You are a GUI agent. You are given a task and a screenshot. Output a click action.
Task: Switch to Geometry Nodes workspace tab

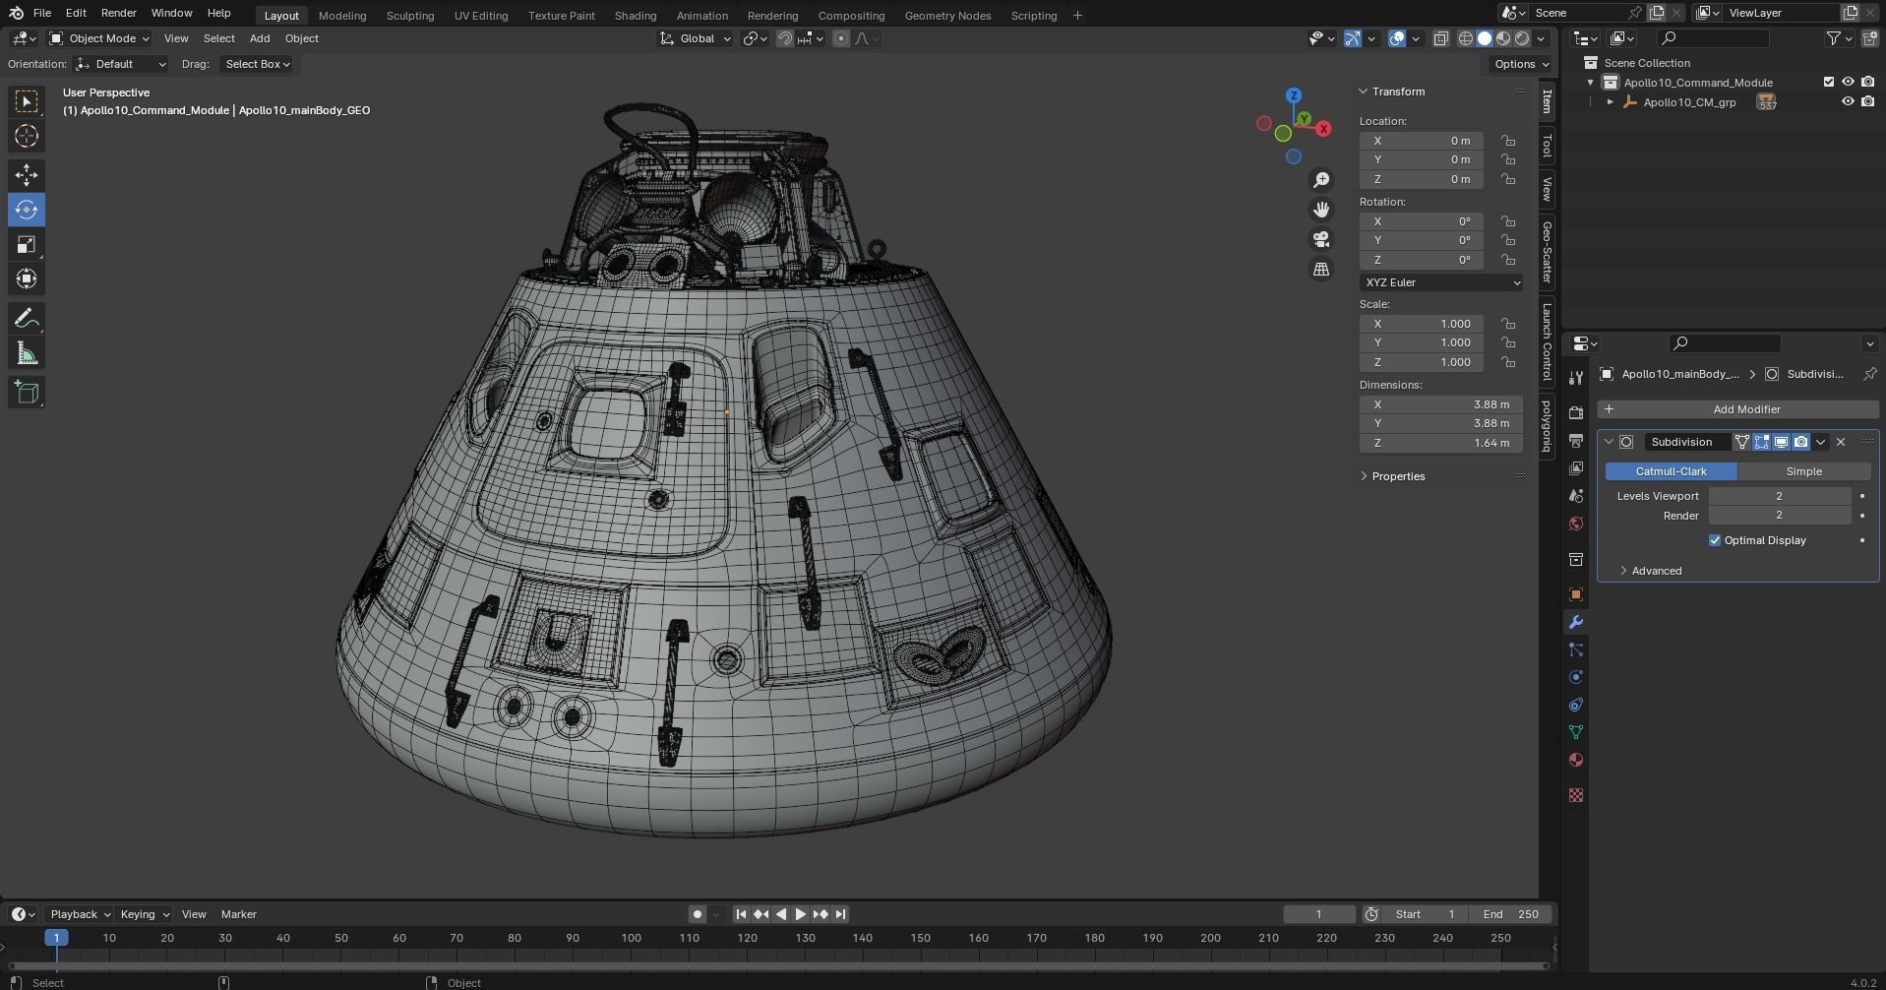[947, 16]
